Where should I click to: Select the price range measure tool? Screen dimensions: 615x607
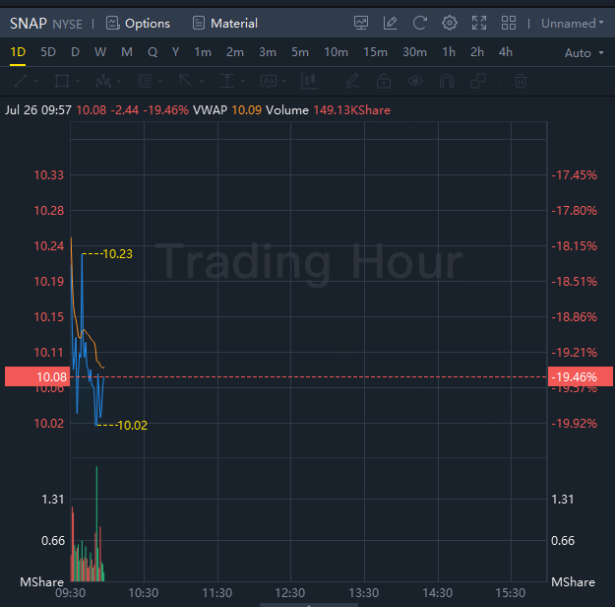pos(227,81)
